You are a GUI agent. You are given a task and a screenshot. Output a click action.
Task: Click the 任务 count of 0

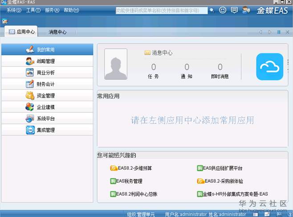click(154, 67)
